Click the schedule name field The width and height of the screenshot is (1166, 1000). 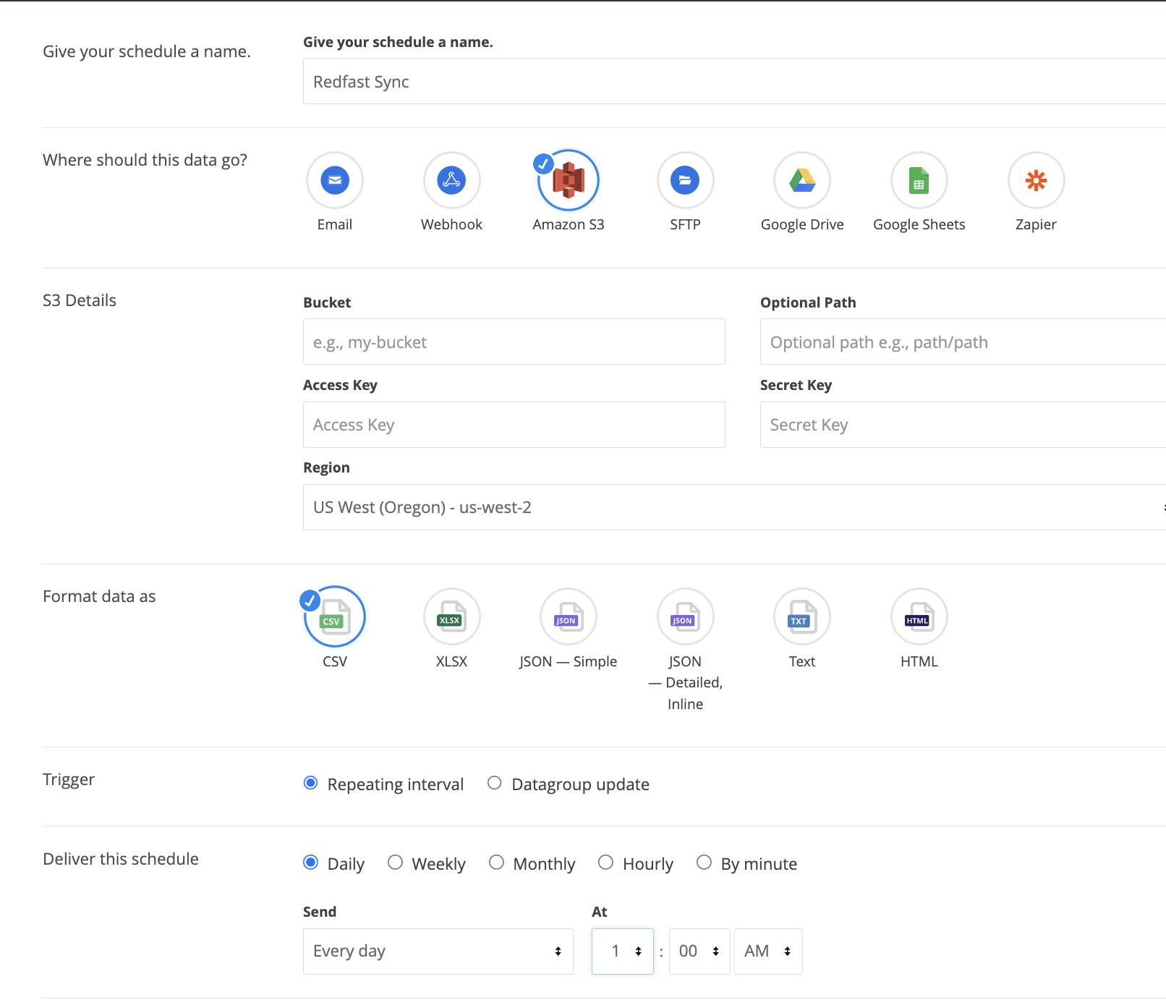pos(734,81)
